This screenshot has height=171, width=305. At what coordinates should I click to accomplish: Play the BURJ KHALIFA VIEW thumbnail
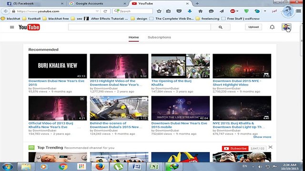pos(58,66)
